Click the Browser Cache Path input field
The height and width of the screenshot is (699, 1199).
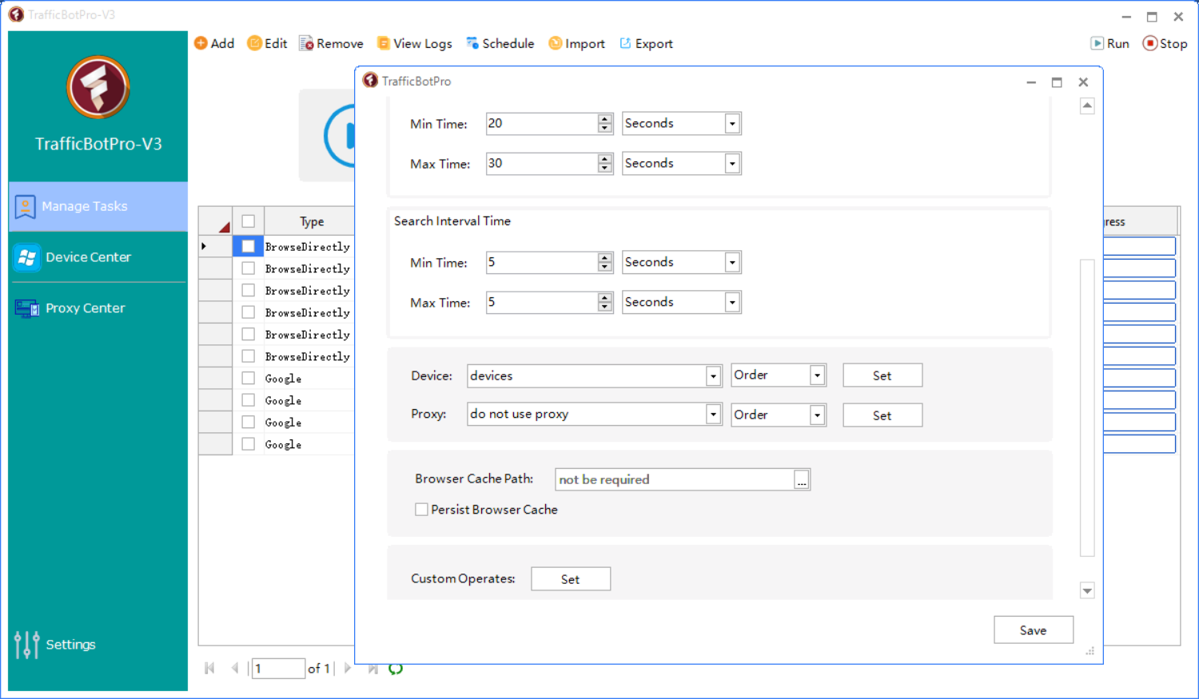(x=675, y=479)
